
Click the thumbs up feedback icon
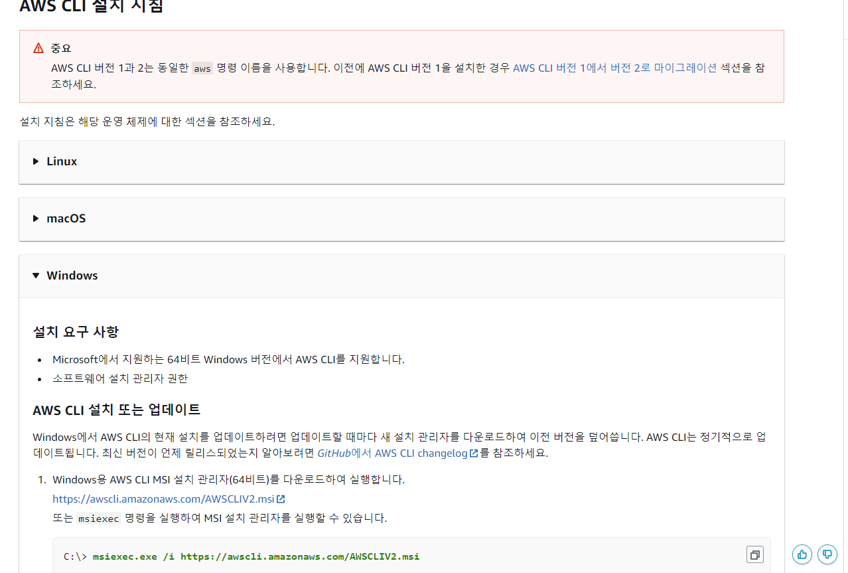point(802,554)
